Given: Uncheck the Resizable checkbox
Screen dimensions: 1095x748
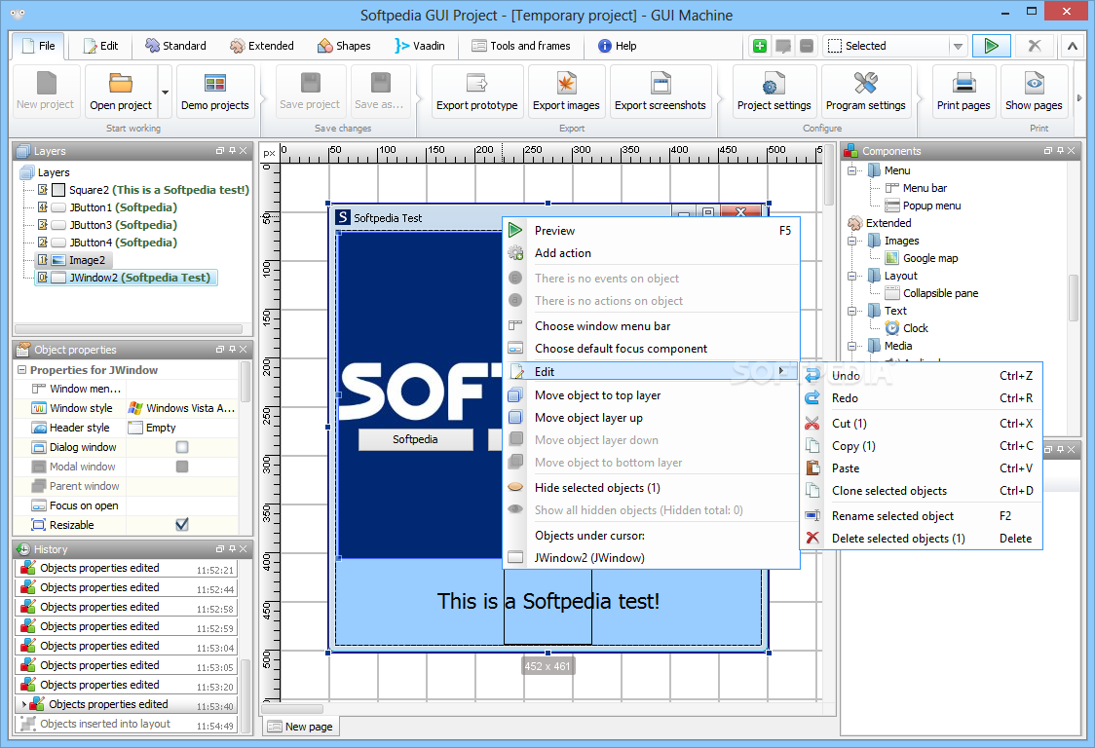Looking at the screenshot, I should point(182,525).
